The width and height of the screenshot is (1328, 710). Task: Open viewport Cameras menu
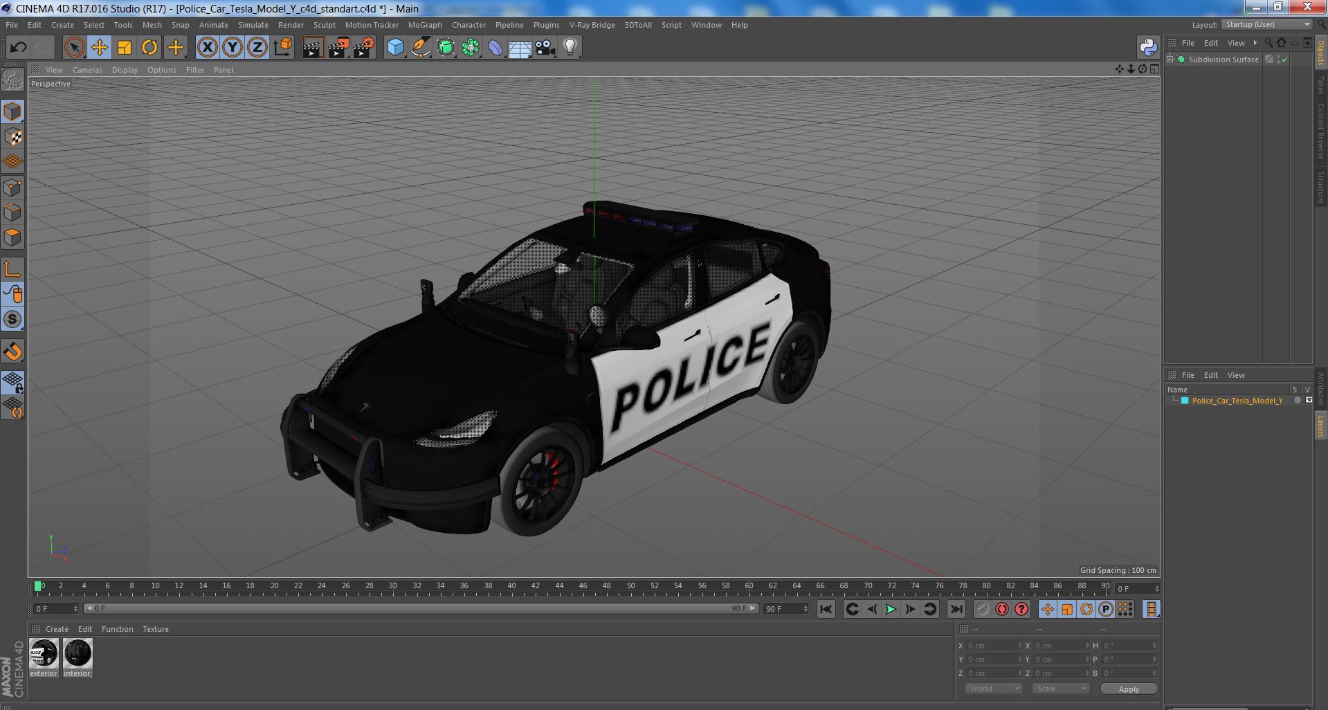(87, 70)
